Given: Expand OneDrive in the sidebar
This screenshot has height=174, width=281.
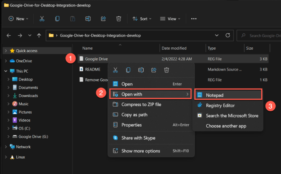Looking at the screenshot, I should 6,61.
